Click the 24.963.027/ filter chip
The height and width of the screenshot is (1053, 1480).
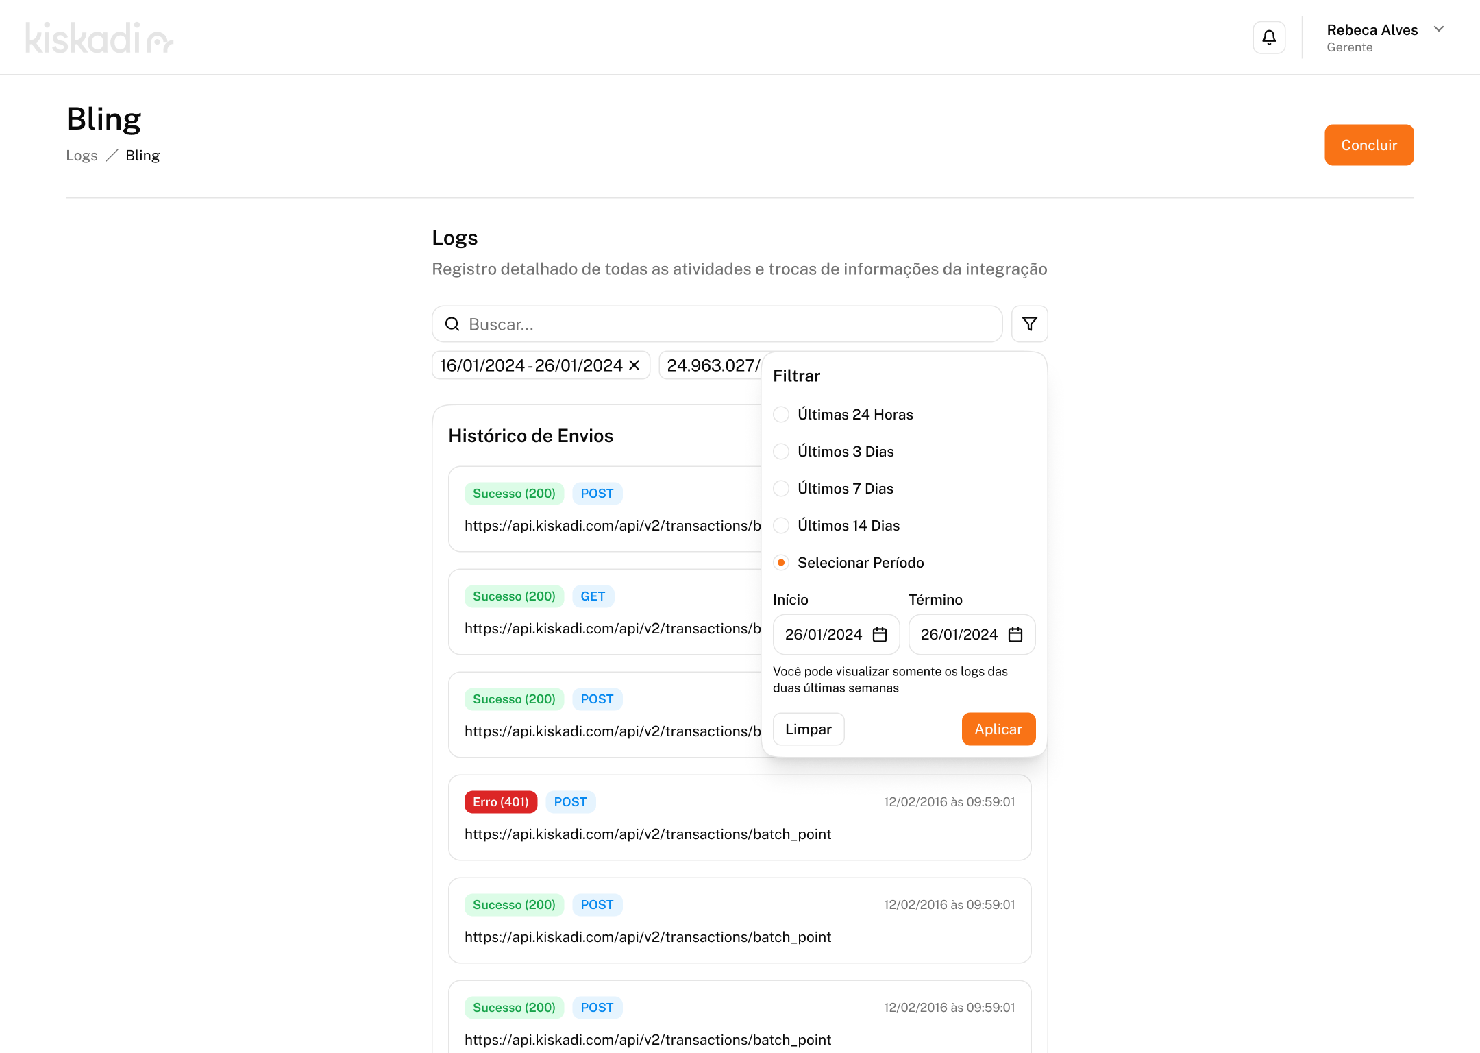[711, 365]
